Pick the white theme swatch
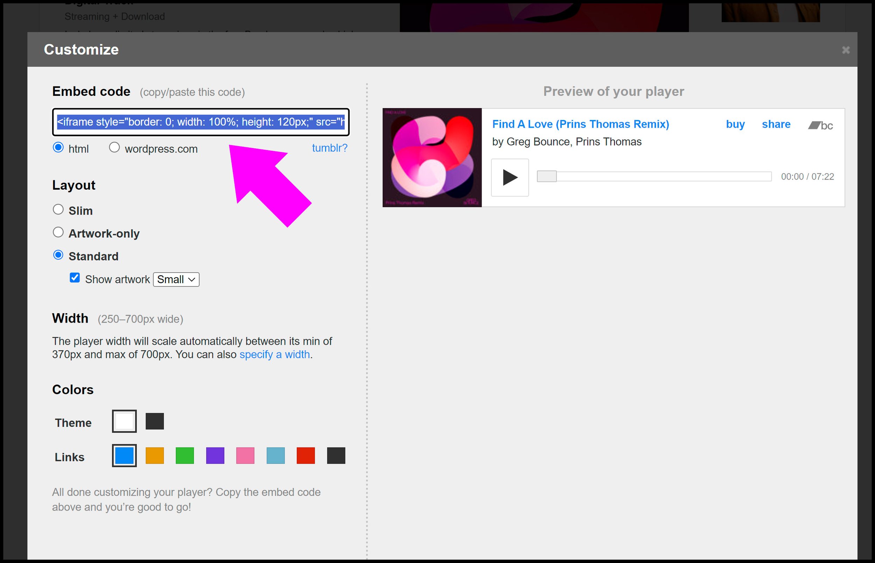The image size is (875, 563). pos(124,421)
